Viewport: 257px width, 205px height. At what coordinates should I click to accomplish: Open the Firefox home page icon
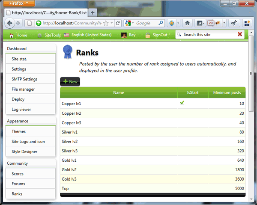[187, 23]
